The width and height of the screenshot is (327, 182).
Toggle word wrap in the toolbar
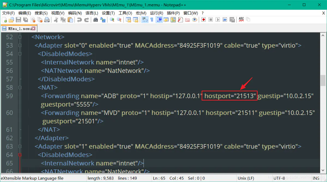[x=144, y=20]
